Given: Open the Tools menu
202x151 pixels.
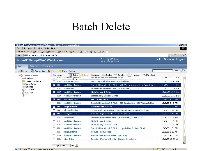Looking at the screenshot, I should click(x=47, y=48).
